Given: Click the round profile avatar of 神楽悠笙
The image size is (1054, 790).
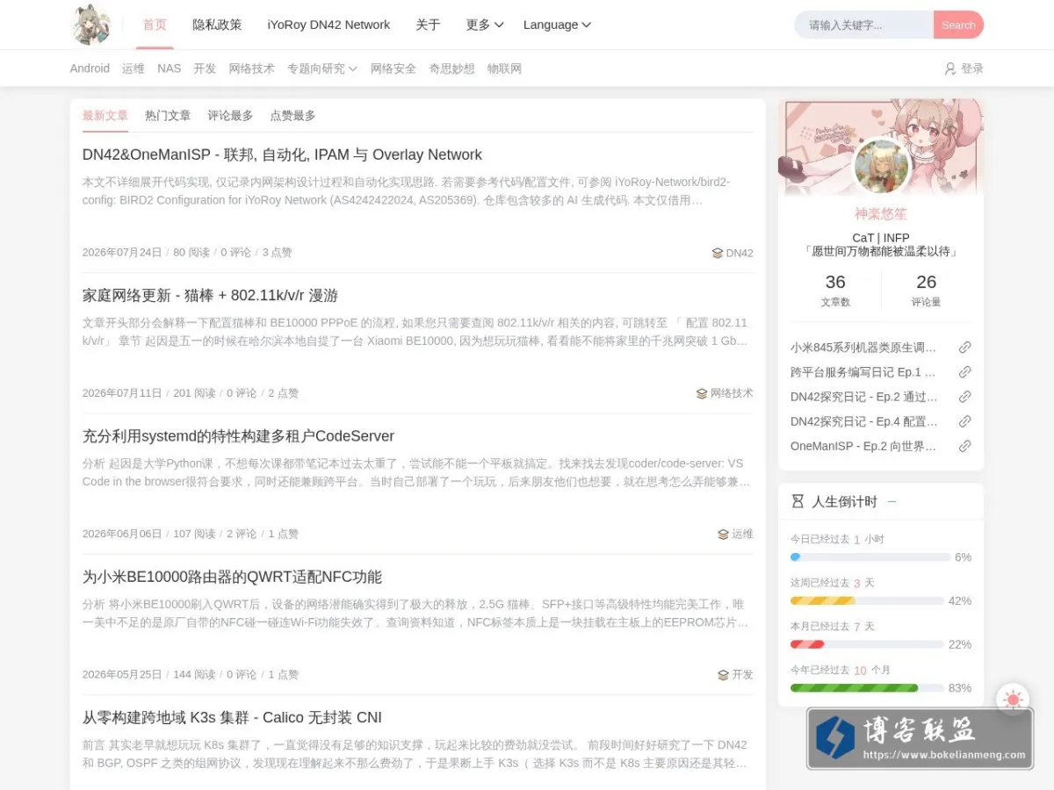Looking at the screenshot, I should (881, 166).
